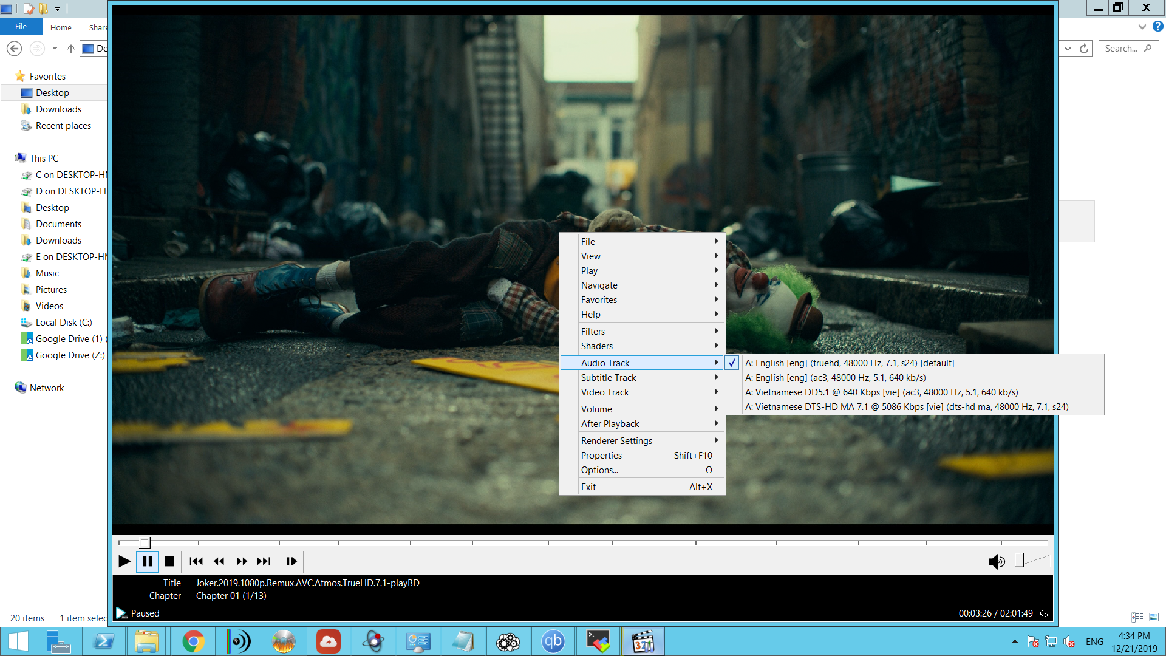Viewport: 1166px width, 656px height.
Task: Open Media Player Classic taskbar icon
Action: 643,641
